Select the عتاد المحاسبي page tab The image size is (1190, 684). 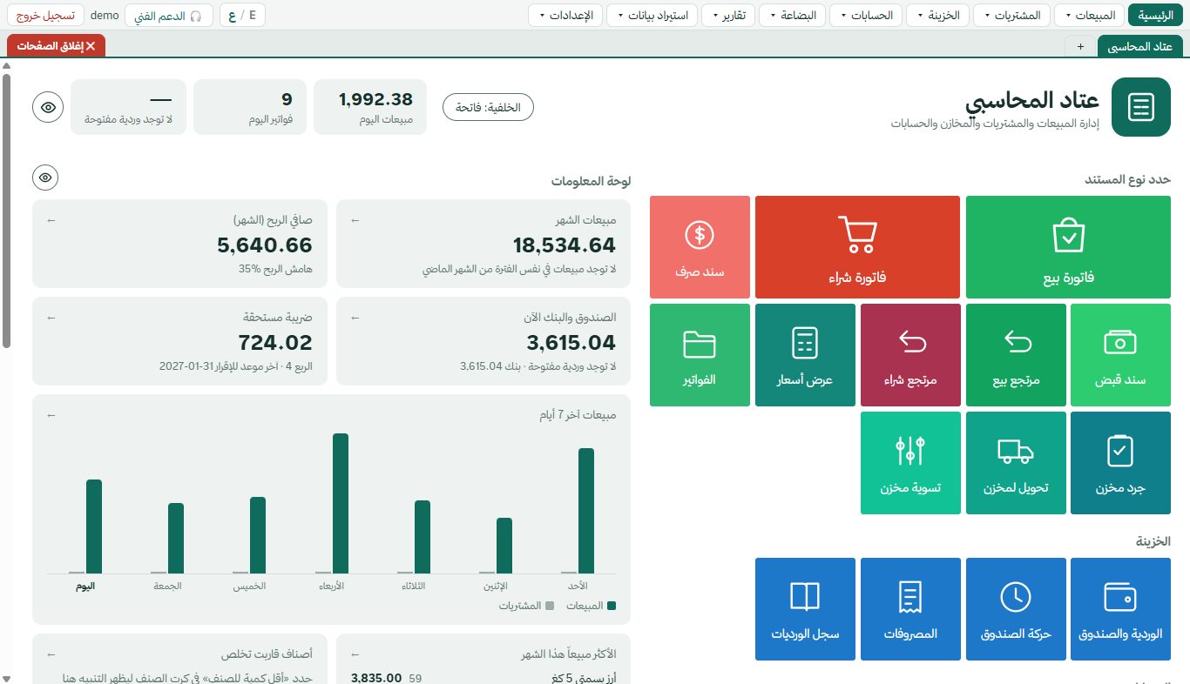(x=1140, y=46)
